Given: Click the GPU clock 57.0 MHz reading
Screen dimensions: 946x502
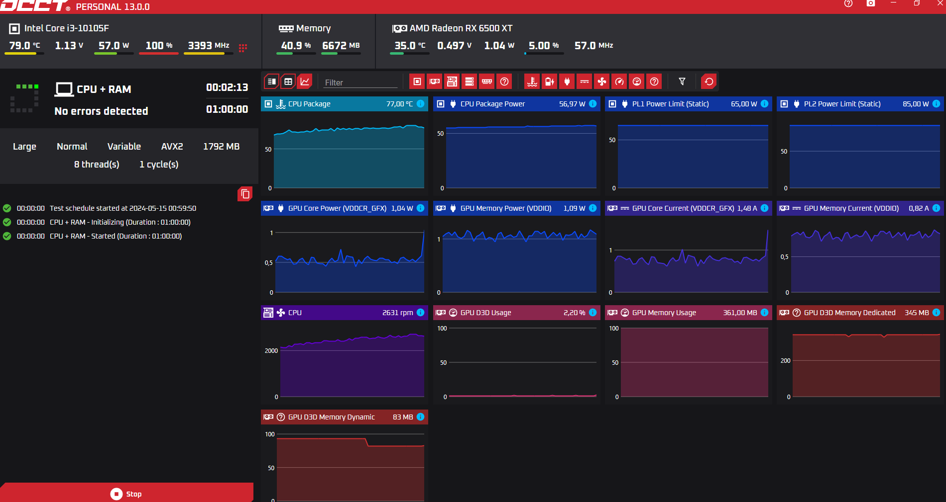Looking at the screenshot, I should click(x=593, y=45).
